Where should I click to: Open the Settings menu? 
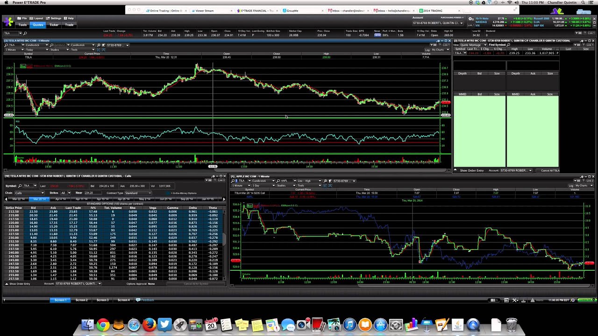tap(53, 18)
